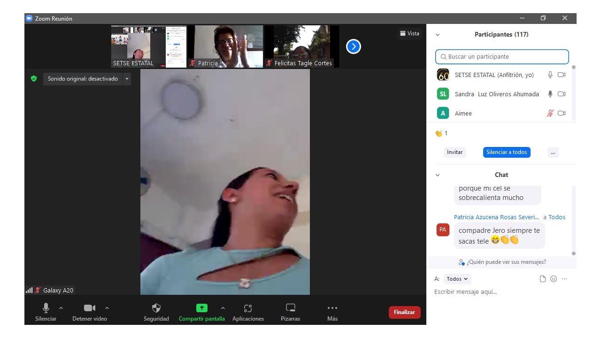Click Silenciar a todos button
Image resolution: width=601 pixels, height=338 pixels.
(507, 152)
